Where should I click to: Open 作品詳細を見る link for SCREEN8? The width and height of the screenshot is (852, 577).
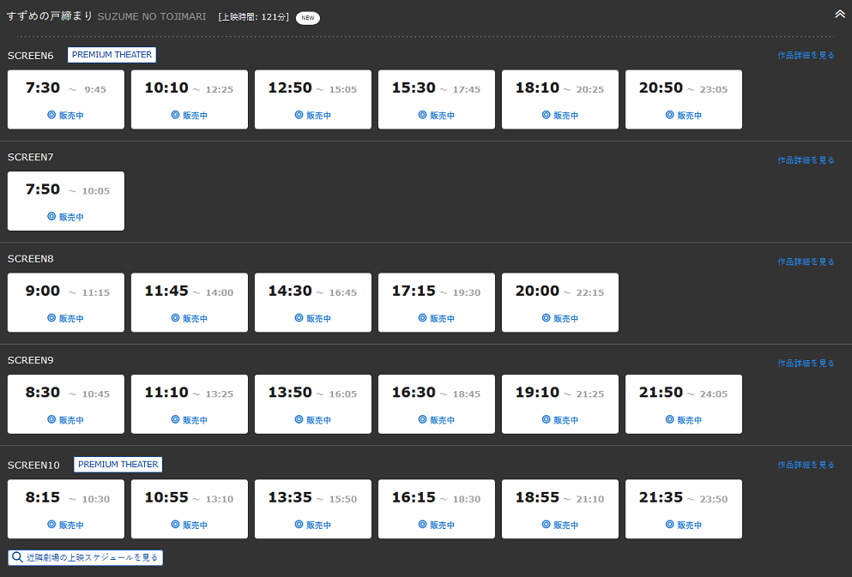(806, 261)
